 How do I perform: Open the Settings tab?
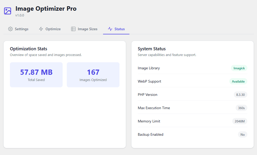[x=18, y=29]
